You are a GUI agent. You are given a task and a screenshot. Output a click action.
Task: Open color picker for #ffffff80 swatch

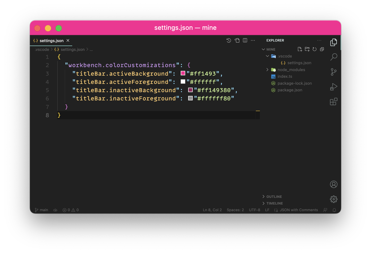point(190,98)
